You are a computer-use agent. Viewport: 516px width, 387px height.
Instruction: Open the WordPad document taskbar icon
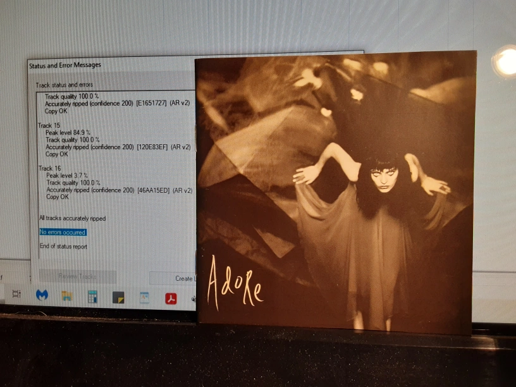pyautogui.click(x=144, y=298)
